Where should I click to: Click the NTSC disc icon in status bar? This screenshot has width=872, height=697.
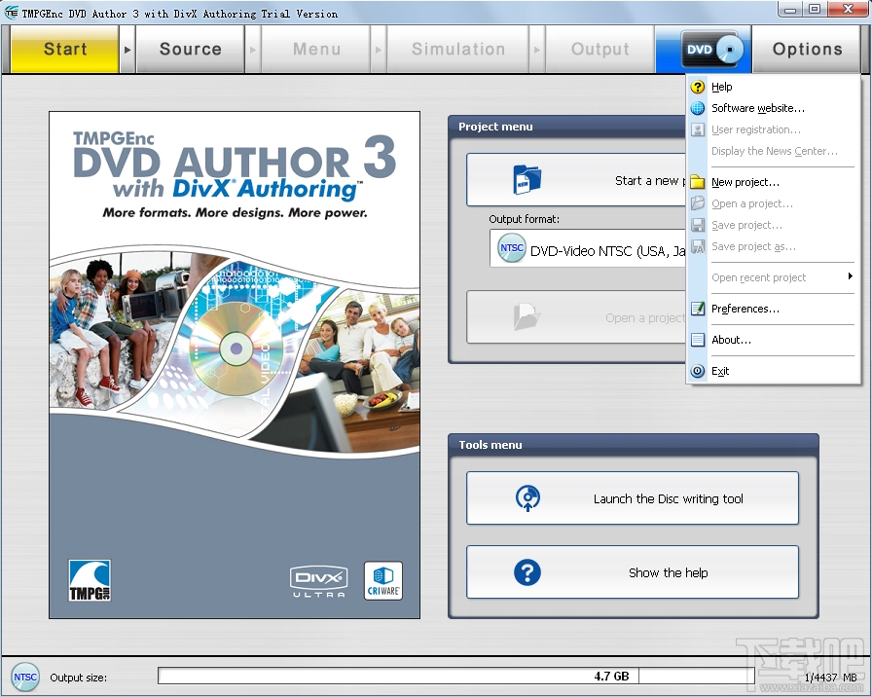[24, 677]
